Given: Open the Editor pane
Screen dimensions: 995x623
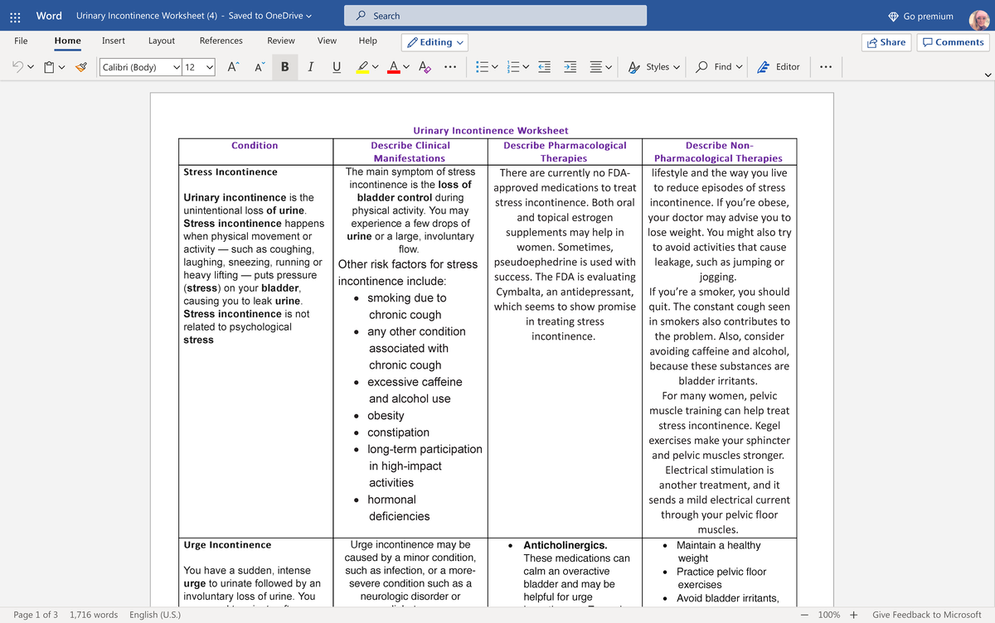Looking at the screenshot, I should click(x=778, y=66).
